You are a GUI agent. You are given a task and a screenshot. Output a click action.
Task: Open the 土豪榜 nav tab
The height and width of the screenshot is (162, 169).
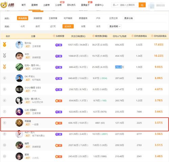tap(46, 5)
